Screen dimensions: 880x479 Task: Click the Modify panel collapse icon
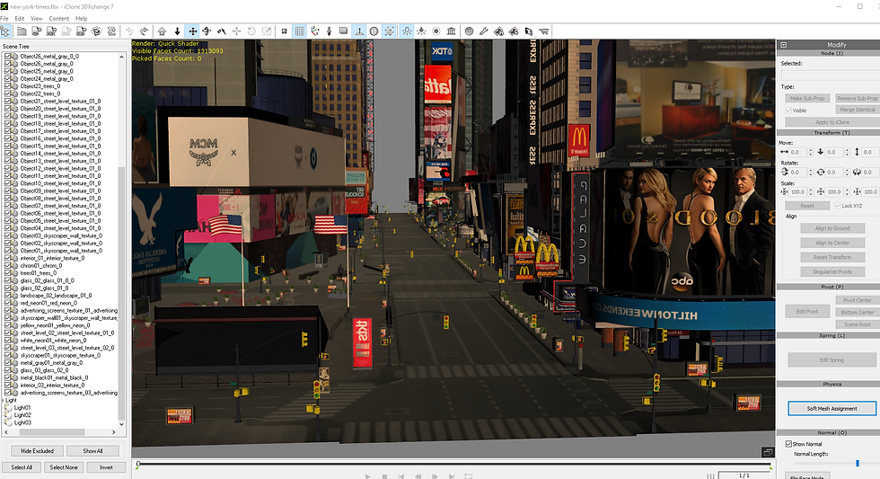pyautogui.click(x=783, y=45)
